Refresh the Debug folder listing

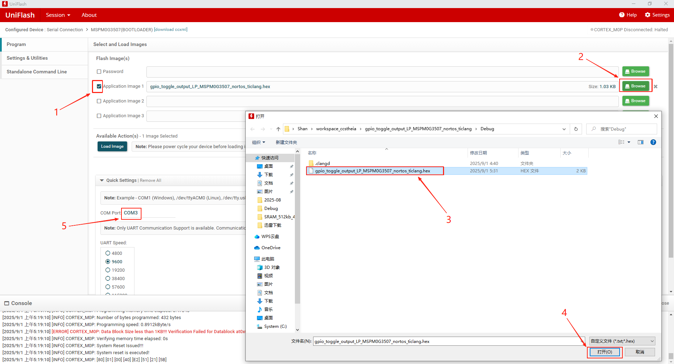click(x=576, y=129)
